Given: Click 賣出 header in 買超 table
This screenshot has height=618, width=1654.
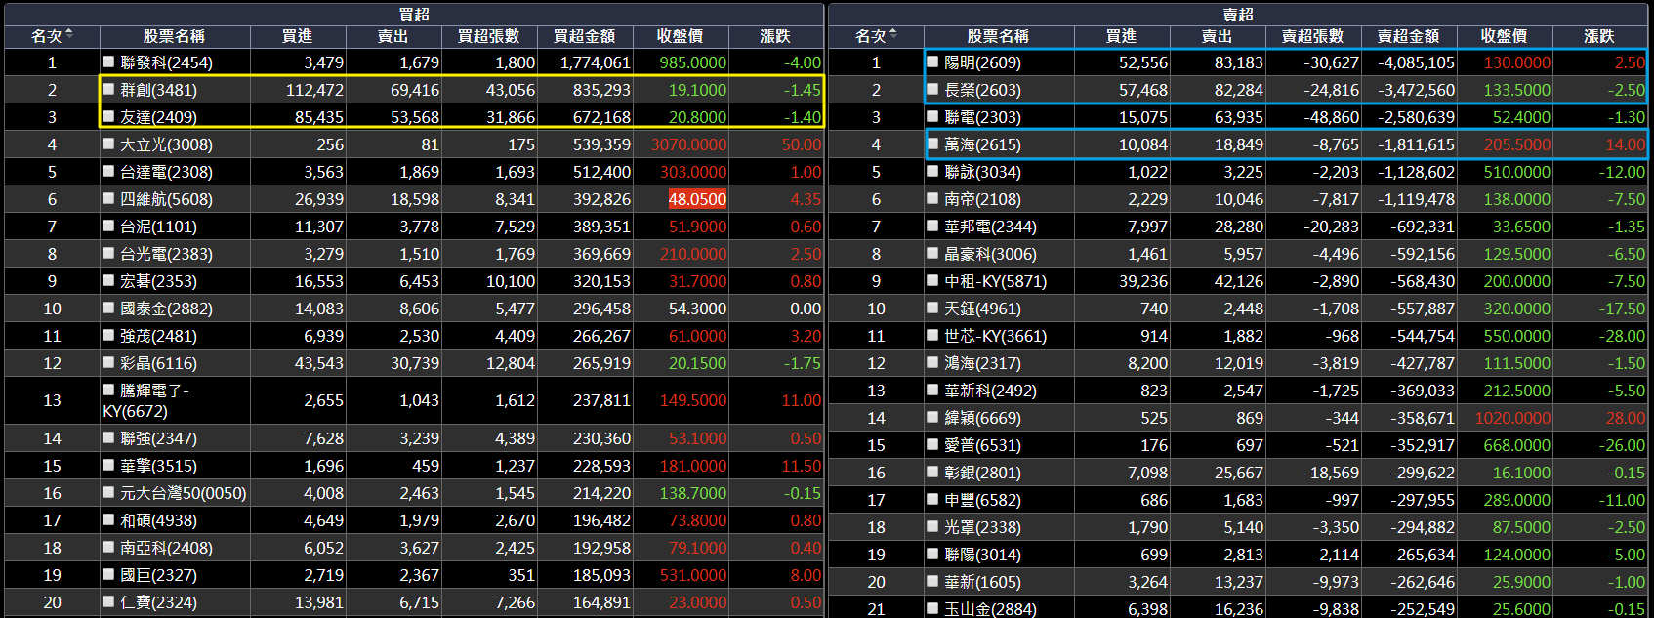Looking at the screenshot, I should pyautogui.click(x=393, y=36).
